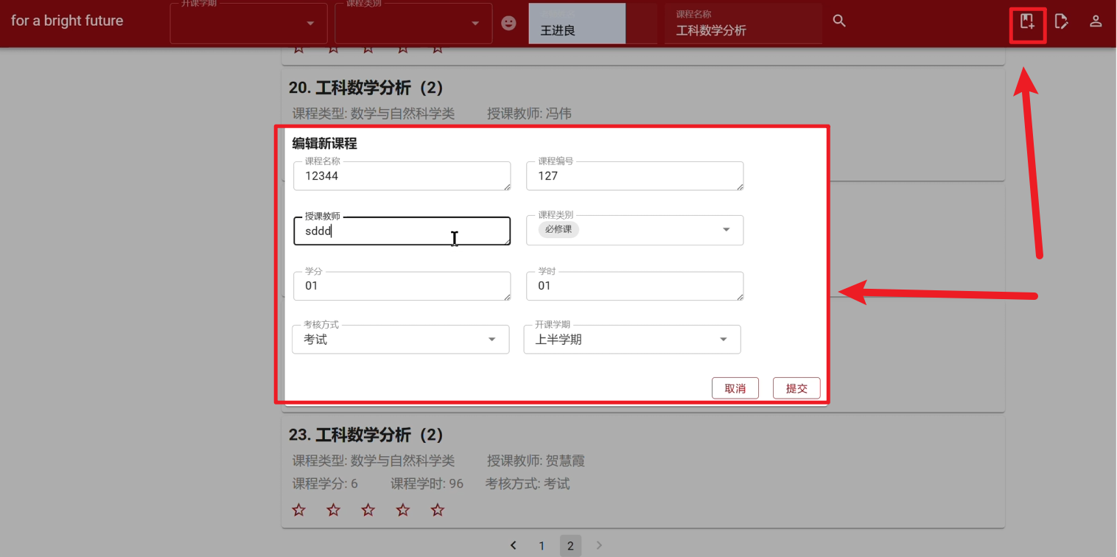Toggle the first star rating for 工科数学分析 (23)
The image size is (1117, 557).
[x=298, y=509]
